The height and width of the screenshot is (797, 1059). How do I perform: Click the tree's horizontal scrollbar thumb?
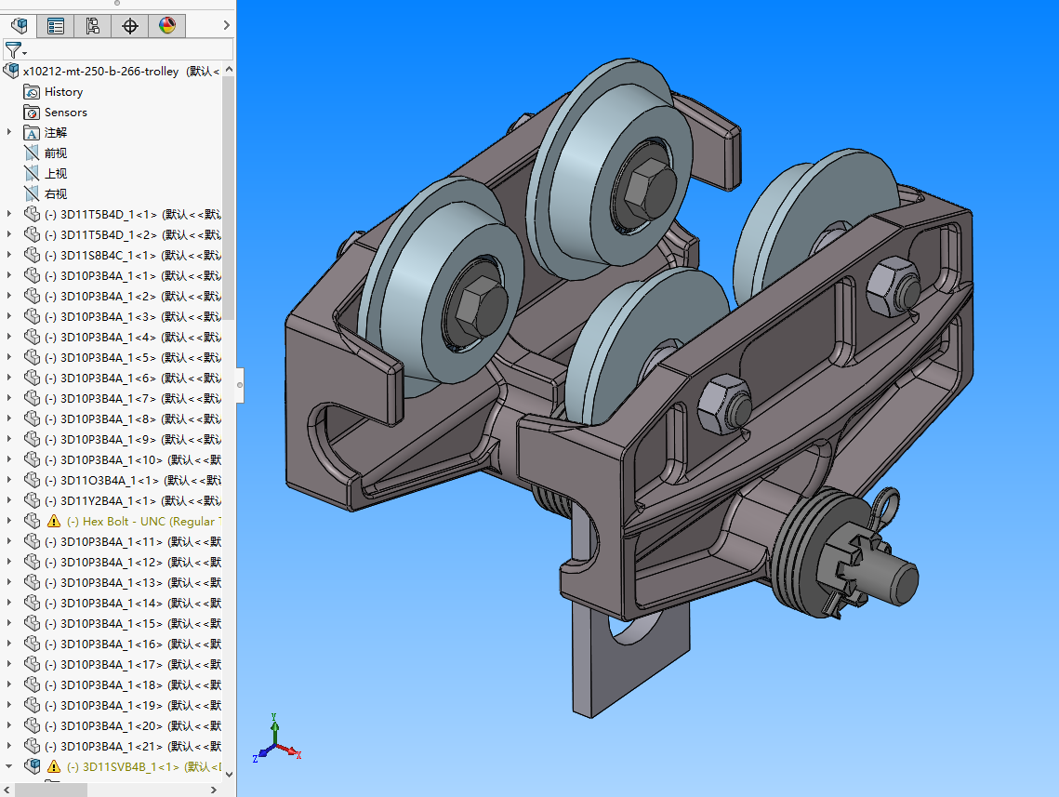point(50,790)
